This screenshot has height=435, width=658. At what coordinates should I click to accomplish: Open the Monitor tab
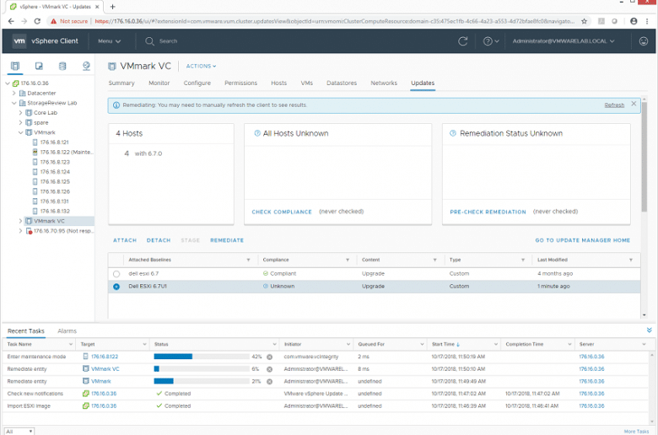pyautogui.click(x=159, y=83)
